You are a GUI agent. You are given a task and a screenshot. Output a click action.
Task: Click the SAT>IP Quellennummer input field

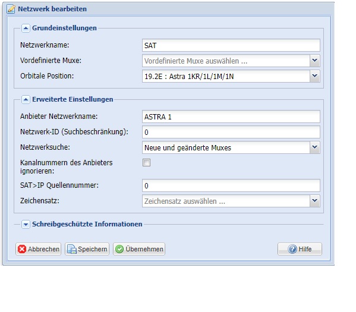(x=231, y=185)
